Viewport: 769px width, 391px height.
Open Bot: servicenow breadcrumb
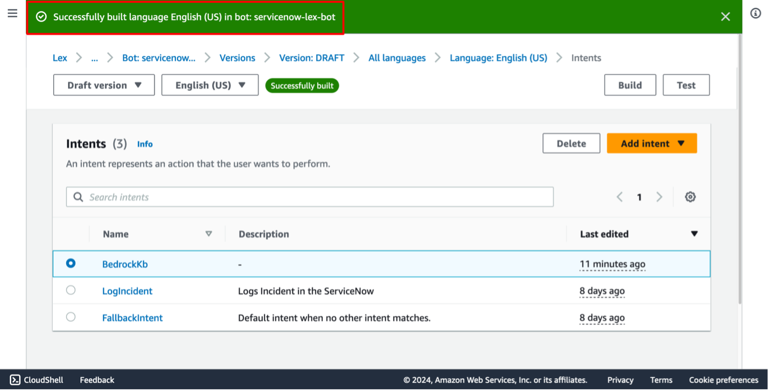[x=158, y=58]
